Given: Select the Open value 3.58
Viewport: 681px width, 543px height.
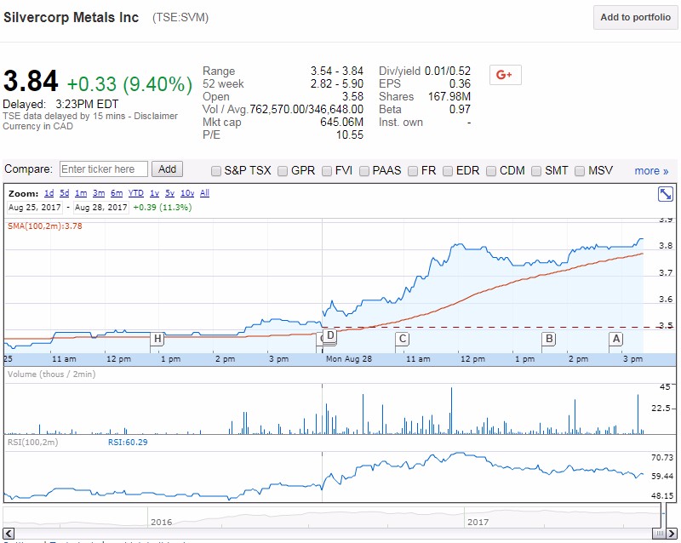Looking at the screenshot, I should (352, 96).
